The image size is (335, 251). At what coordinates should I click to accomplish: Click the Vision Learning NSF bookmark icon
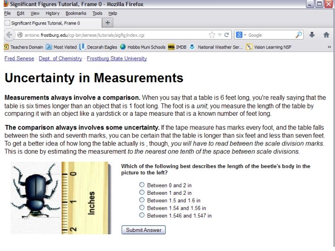(x=249, y=47)
